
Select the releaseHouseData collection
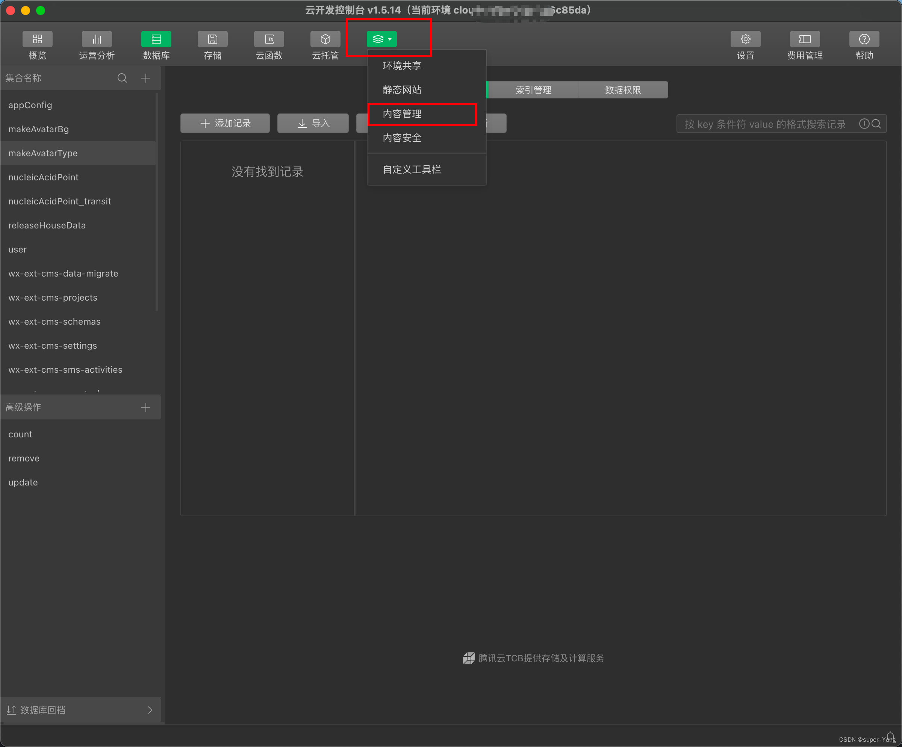78,225
